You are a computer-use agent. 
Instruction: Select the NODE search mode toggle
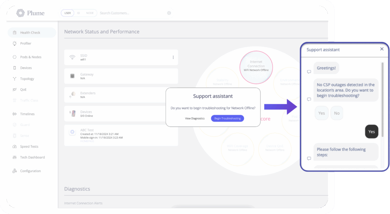(x=90, y=13)
